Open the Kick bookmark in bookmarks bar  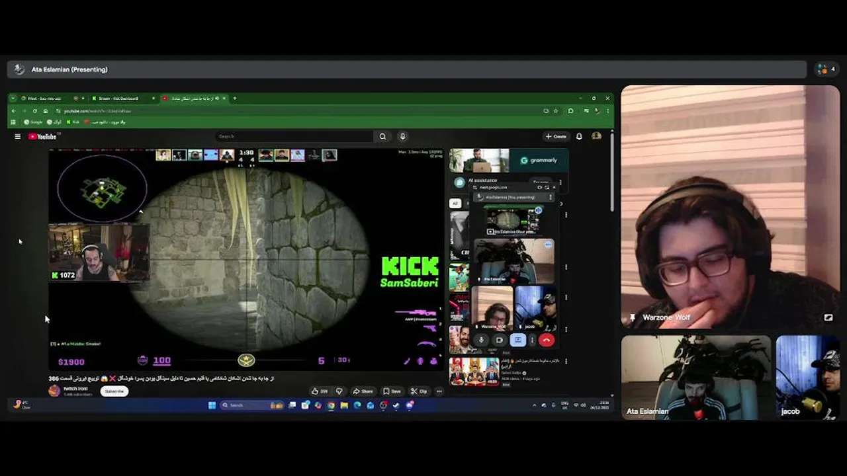(x=73, y=122)
